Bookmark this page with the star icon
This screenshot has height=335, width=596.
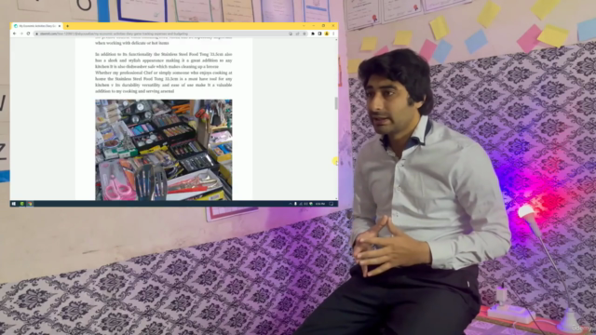pos(305,33)
